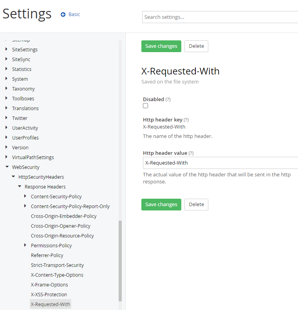Toggle the Disabled checkbox

click(x=146, y=106)
